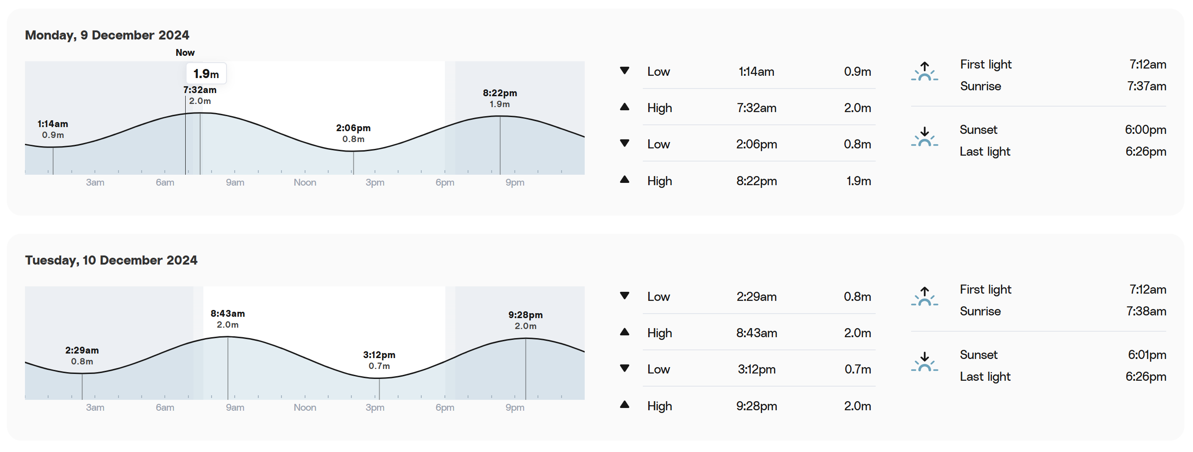Viewport: 1193px width, 452px height.
Task: Click the 2:29am low tide marker on Tuesday
Action: click(x=82, y=355)
